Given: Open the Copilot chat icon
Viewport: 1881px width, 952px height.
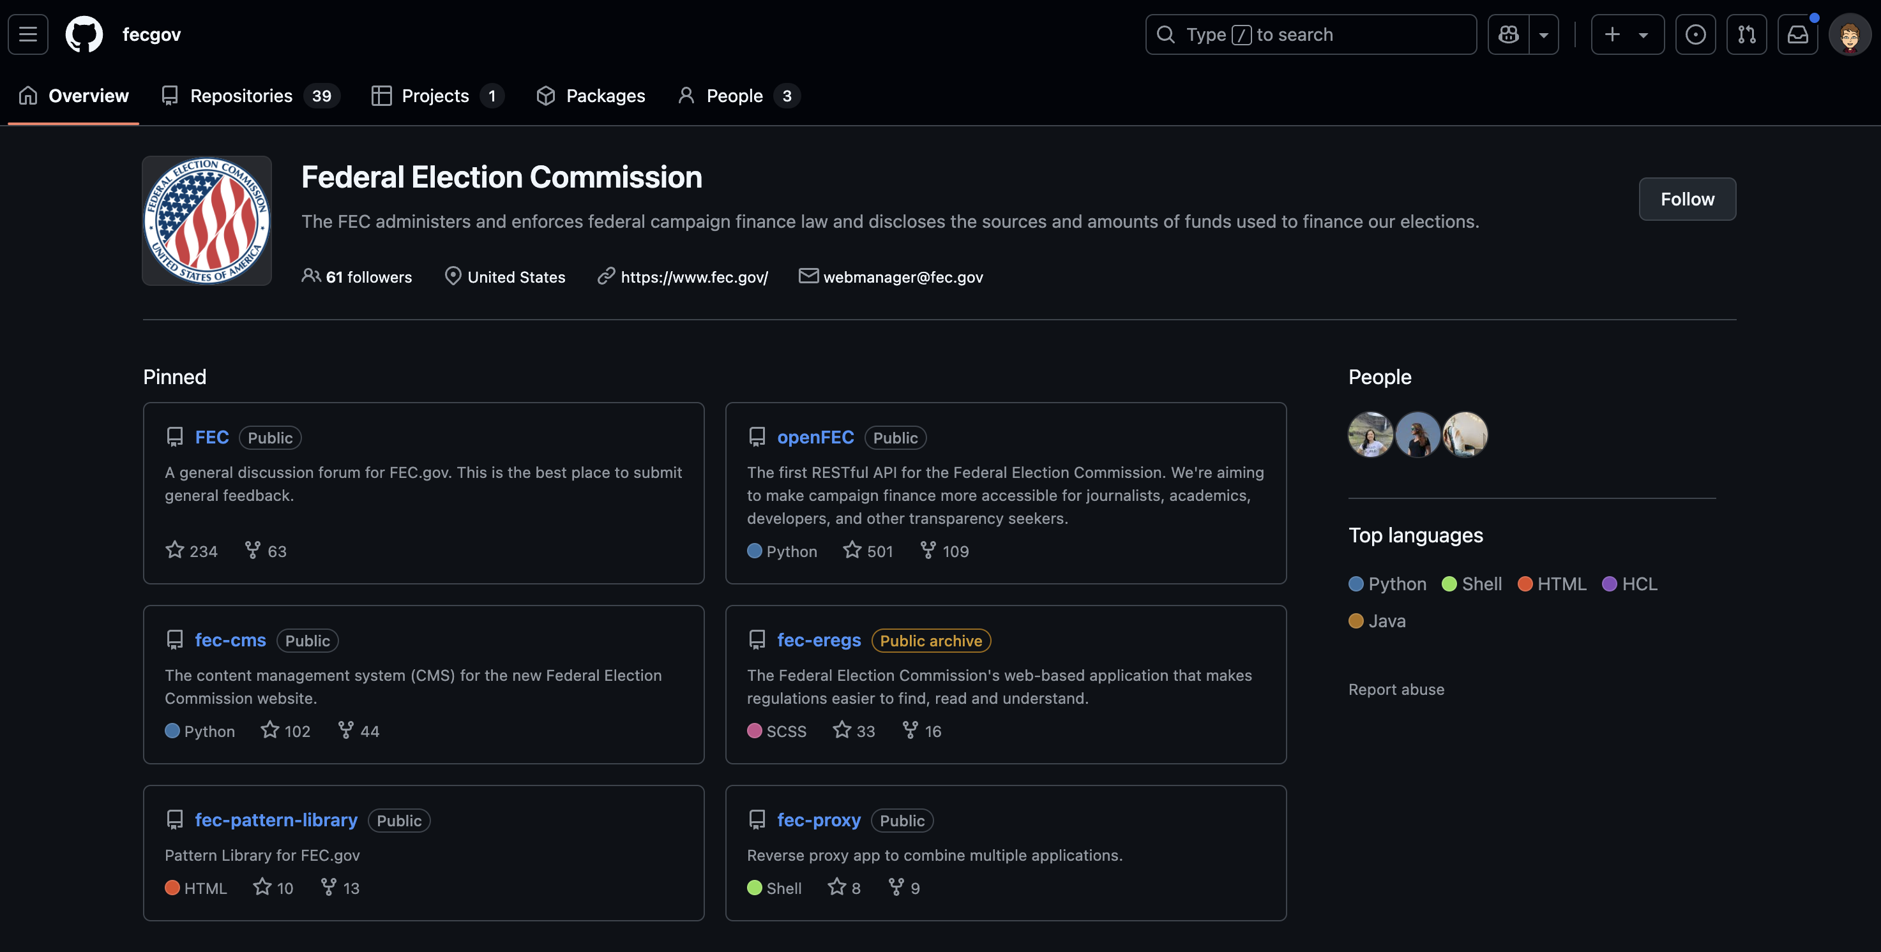Looking at the screenshot, I should tap(1509, 34).
